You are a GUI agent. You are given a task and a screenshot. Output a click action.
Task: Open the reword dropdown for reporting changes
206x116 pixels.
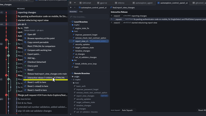[117, 16]
